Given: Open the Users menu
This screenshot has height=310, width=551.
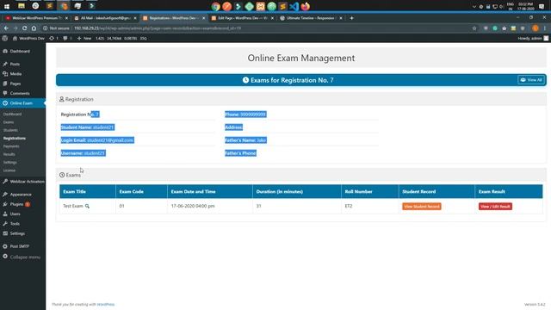Looking at the screenshot, I should (15, 214).
